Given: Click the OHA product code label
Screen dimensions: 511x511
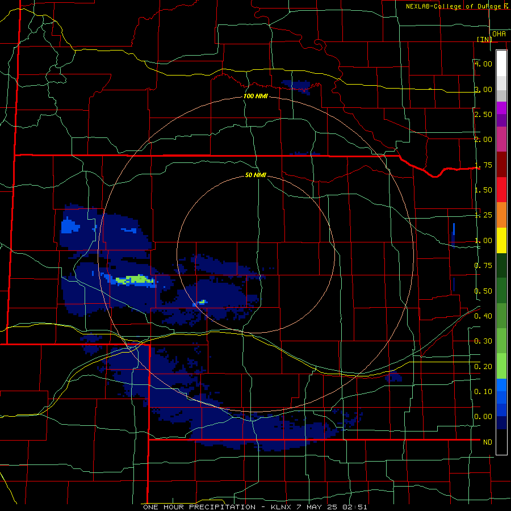Looking at the screenshot, I should pyautogui.click(x=499, y=34).
